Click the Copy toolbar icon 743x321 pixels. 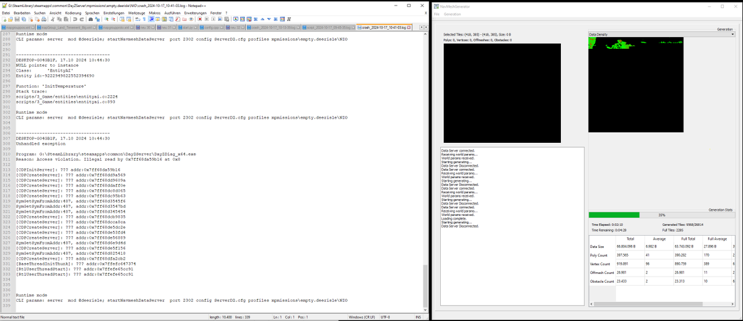[59, 19]
